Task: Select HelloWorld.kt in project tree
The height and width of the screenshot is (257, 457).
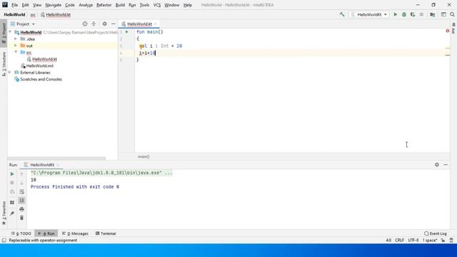Action: coord(44,59)
